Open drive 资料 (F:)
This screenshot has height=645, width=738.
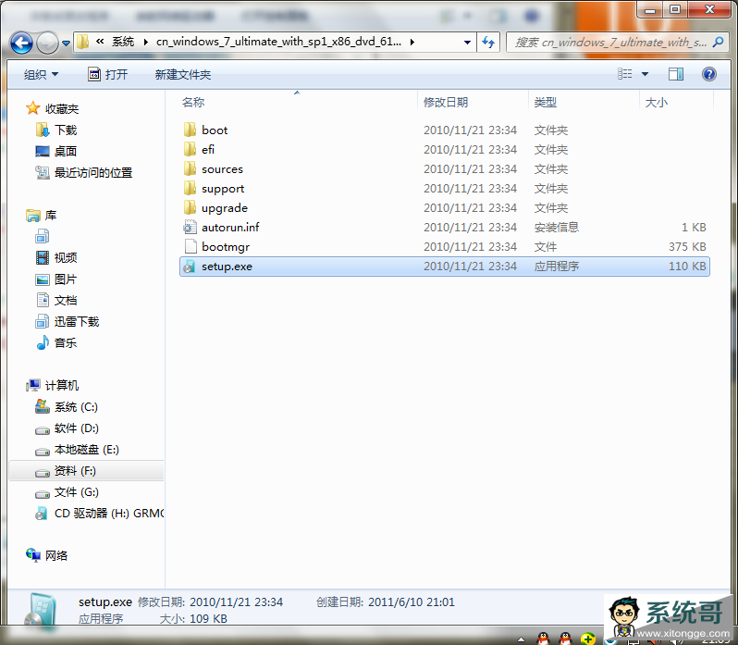(x=75, y=471)
